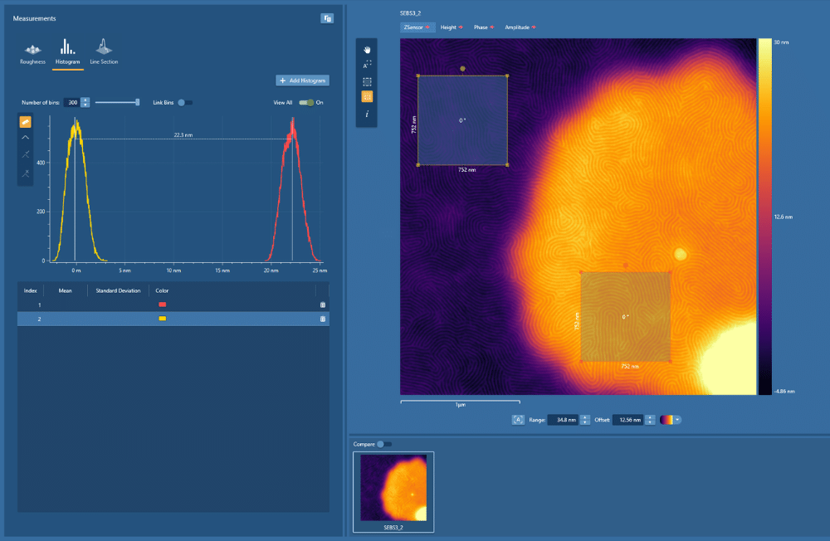
Task: Open the Roughness measurement tab
Action: coord(32,52)
